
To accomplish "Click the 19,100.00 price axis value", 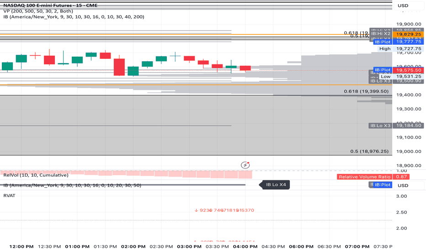I will point(409,137).
